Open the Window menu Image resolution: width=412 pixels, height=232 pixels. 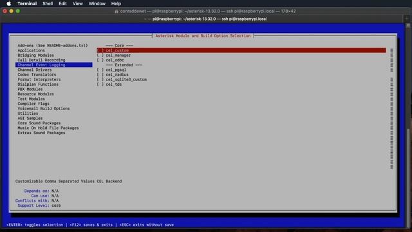point(97,3)
